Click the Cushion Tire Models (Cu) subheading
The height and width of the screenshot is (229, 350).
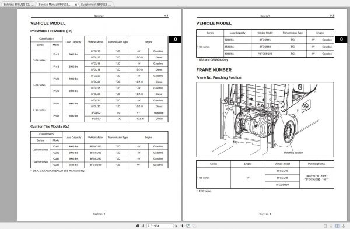[x=50, y=126]
